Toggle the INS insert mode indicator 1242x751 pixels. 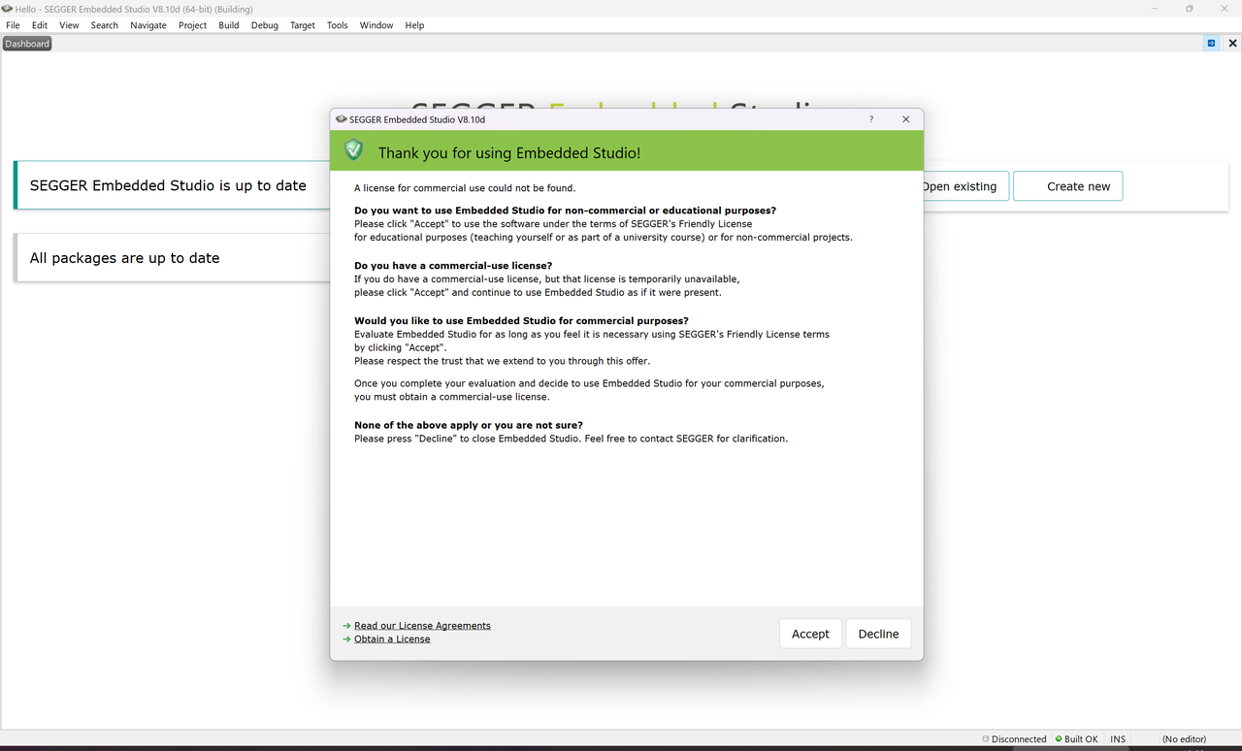point(1118,739)
